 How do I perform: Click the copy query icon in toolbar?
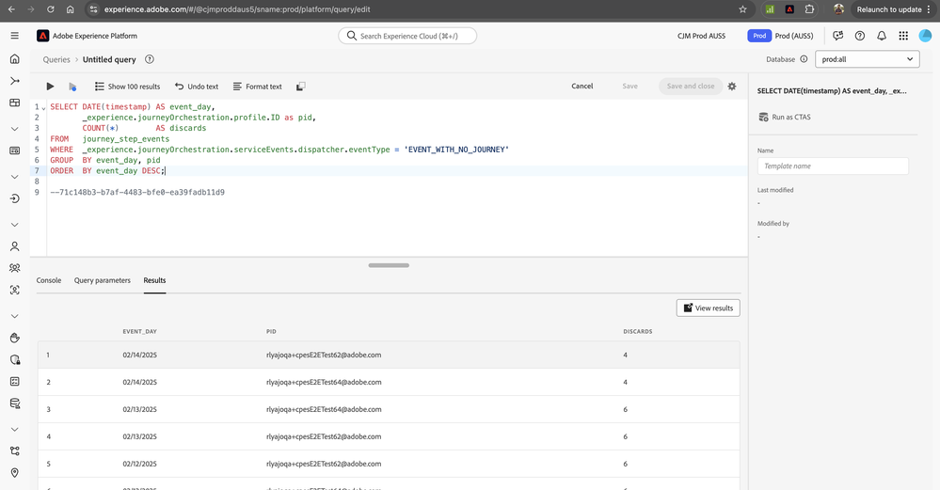(x=300, y=87)
